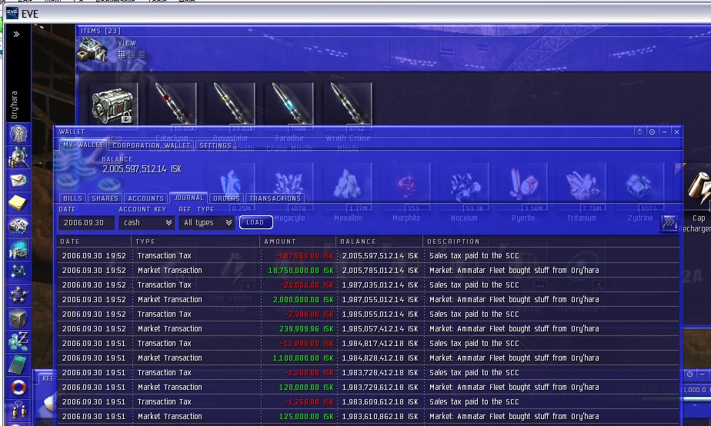The height and width of the screenshot is (426, 711).
Task: Close the Wallet window
Action: click(x=676, y=132)
